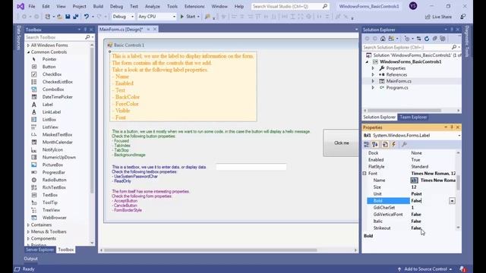Image resolution: width=486 pixels, height=273 pixels.
Task: Expand the References node
Action: pos(373,74)
